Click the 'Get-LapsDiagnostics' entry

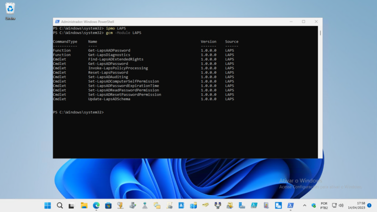[x=109, y=55]
